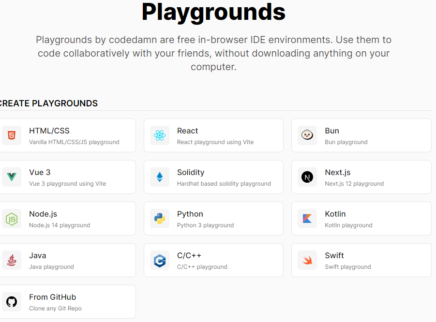Click 'Kotlin playground' description text

tap(348, 225)
